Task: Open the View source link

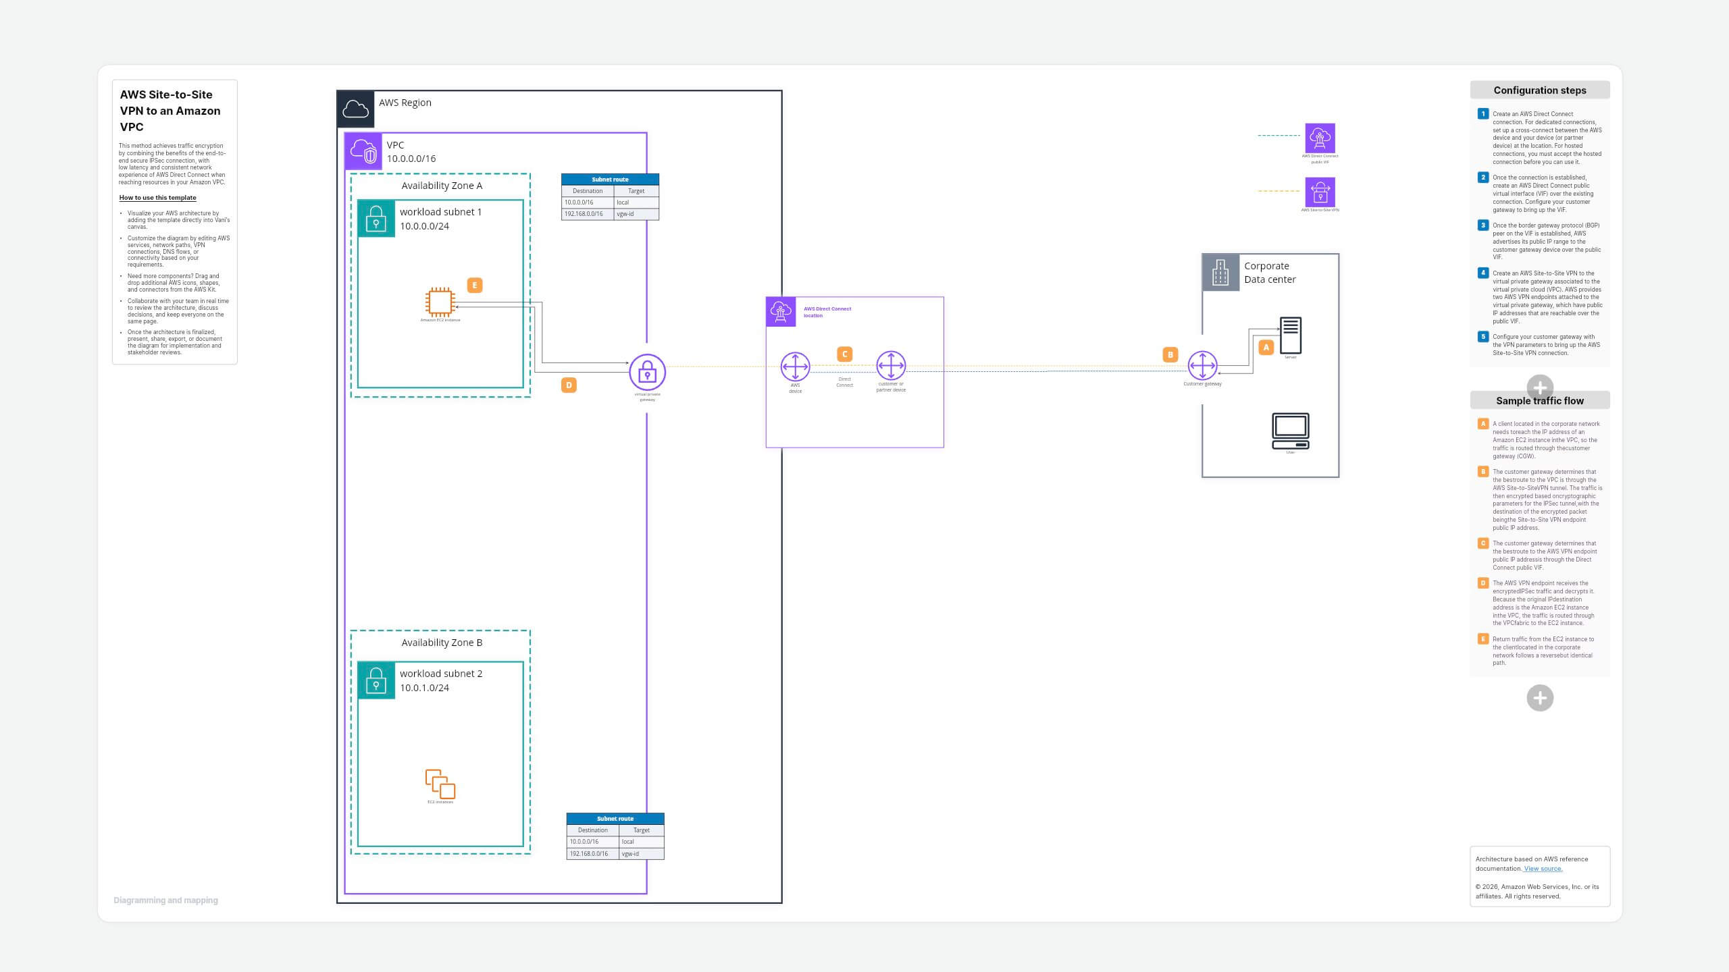Action: [1543, 869]
